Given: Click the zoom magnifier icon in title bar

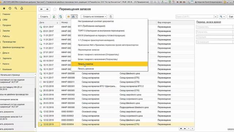Looking at the screenshot, I should coord(189,2).
